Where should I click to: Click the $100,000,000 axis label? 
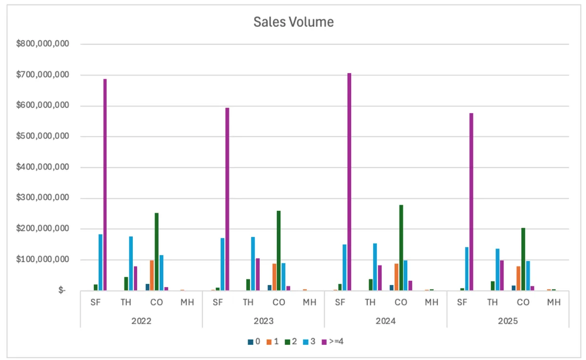(42, 260)
